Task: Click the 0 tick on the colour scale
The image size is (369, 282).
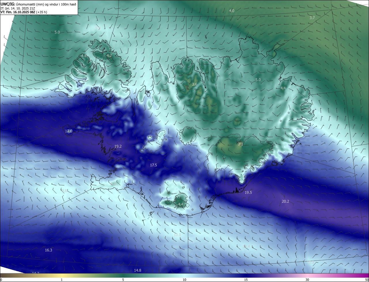Action: [1, 280]
